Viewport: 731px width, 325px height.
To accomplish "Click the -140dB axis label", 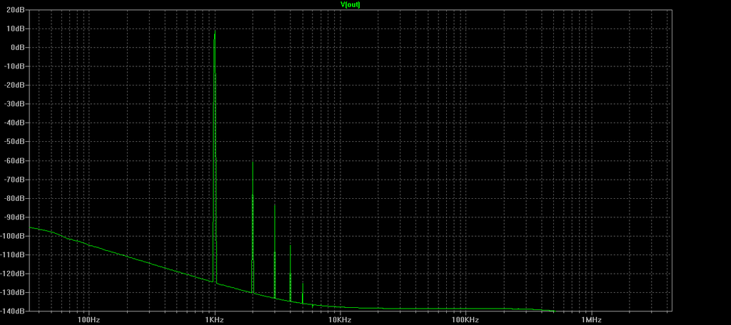I will click(14, 311).
